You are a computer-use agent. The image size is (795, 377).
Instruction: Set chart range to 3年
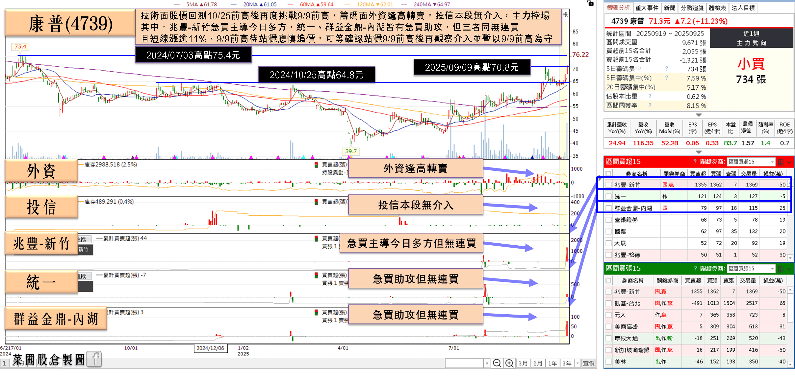click(x=567, y=363)
